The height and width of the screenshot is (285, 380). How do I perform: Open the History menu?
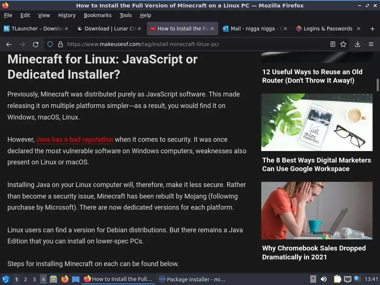click(x=67, y=15)
